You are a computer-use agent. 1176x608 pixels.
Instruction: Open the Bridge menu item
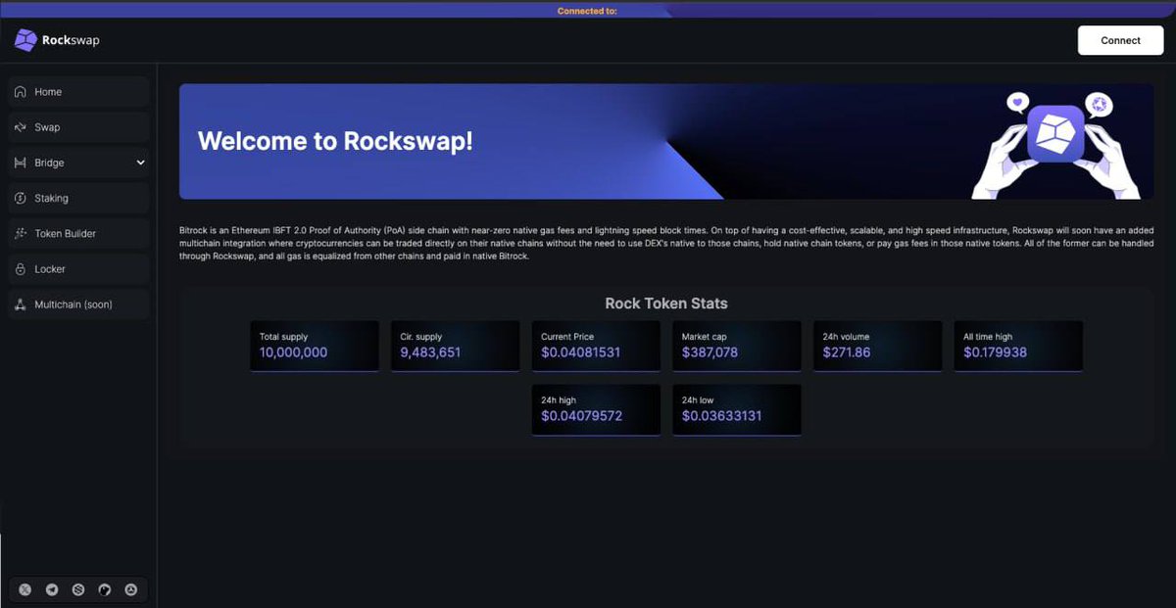[x=78, y=163]
